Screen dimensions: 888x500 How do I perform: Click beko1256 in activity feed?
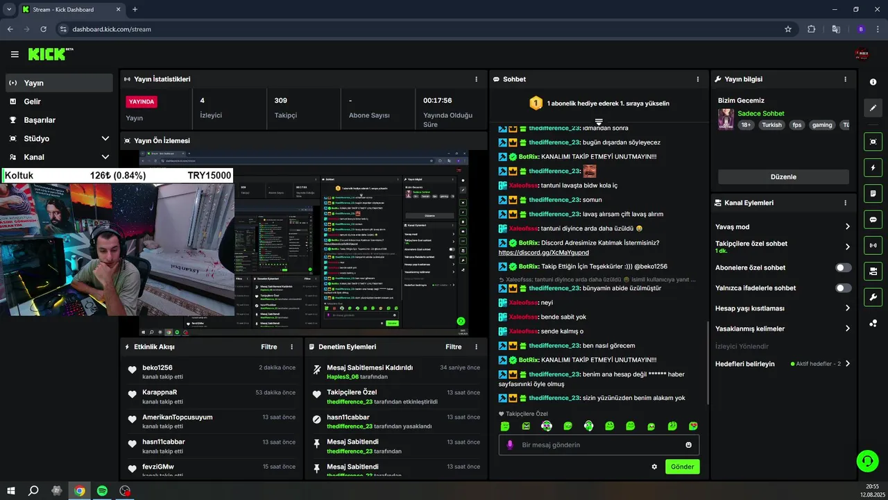click(x=157, y=368)
